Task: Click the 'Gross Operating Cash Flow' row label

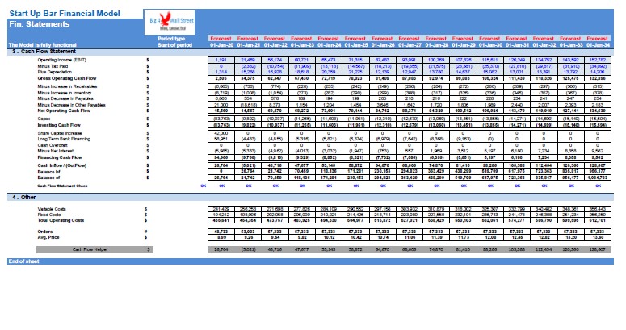Action: 67,78
